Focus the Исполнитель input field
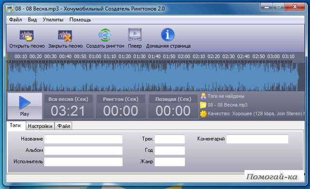This screenshot has width=310, height=189. click(x=83, y=162)
